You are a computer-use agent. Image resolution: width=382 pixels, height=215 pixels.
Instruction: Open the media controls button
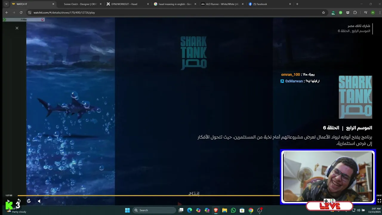365,13
